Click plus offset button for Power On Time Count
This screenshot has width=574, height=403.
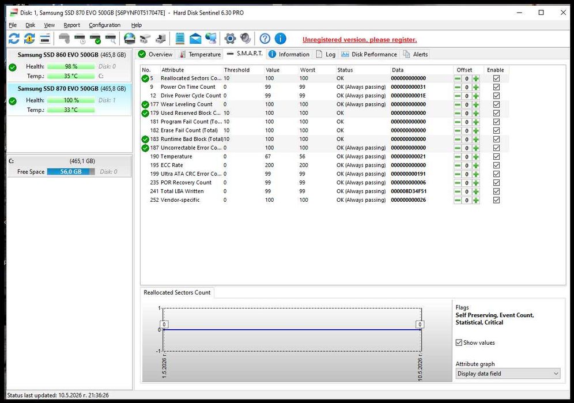[x=476, y=87]
